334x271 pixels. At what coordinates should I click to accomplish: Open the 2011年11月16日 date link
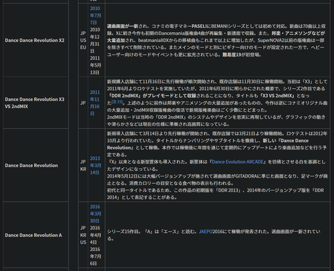(95, 103)
